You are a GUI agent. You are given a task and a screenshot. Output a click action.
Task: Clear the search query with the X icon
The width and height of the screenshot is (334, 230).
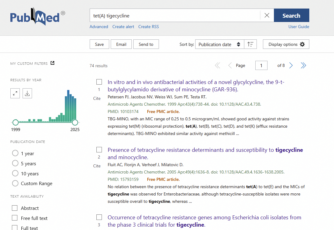tap(267, 16)
